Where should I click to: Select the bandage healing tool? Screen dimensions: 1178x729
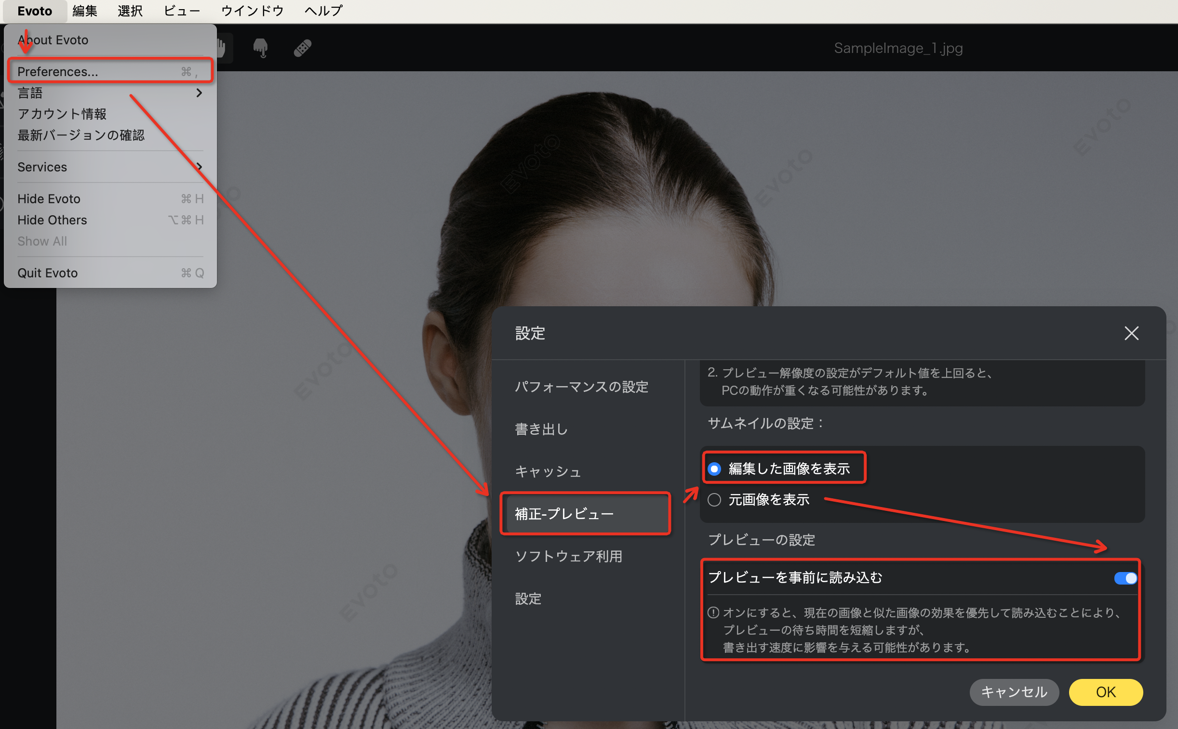point(303,48)
